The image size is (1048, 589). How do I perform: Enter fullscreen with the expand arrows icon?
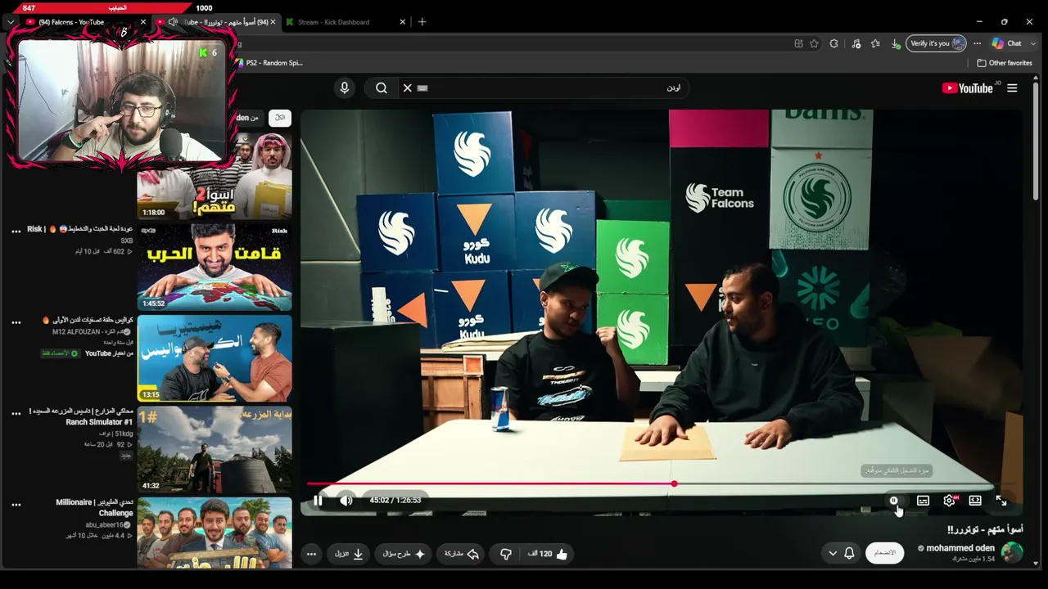coord(1001,501)
